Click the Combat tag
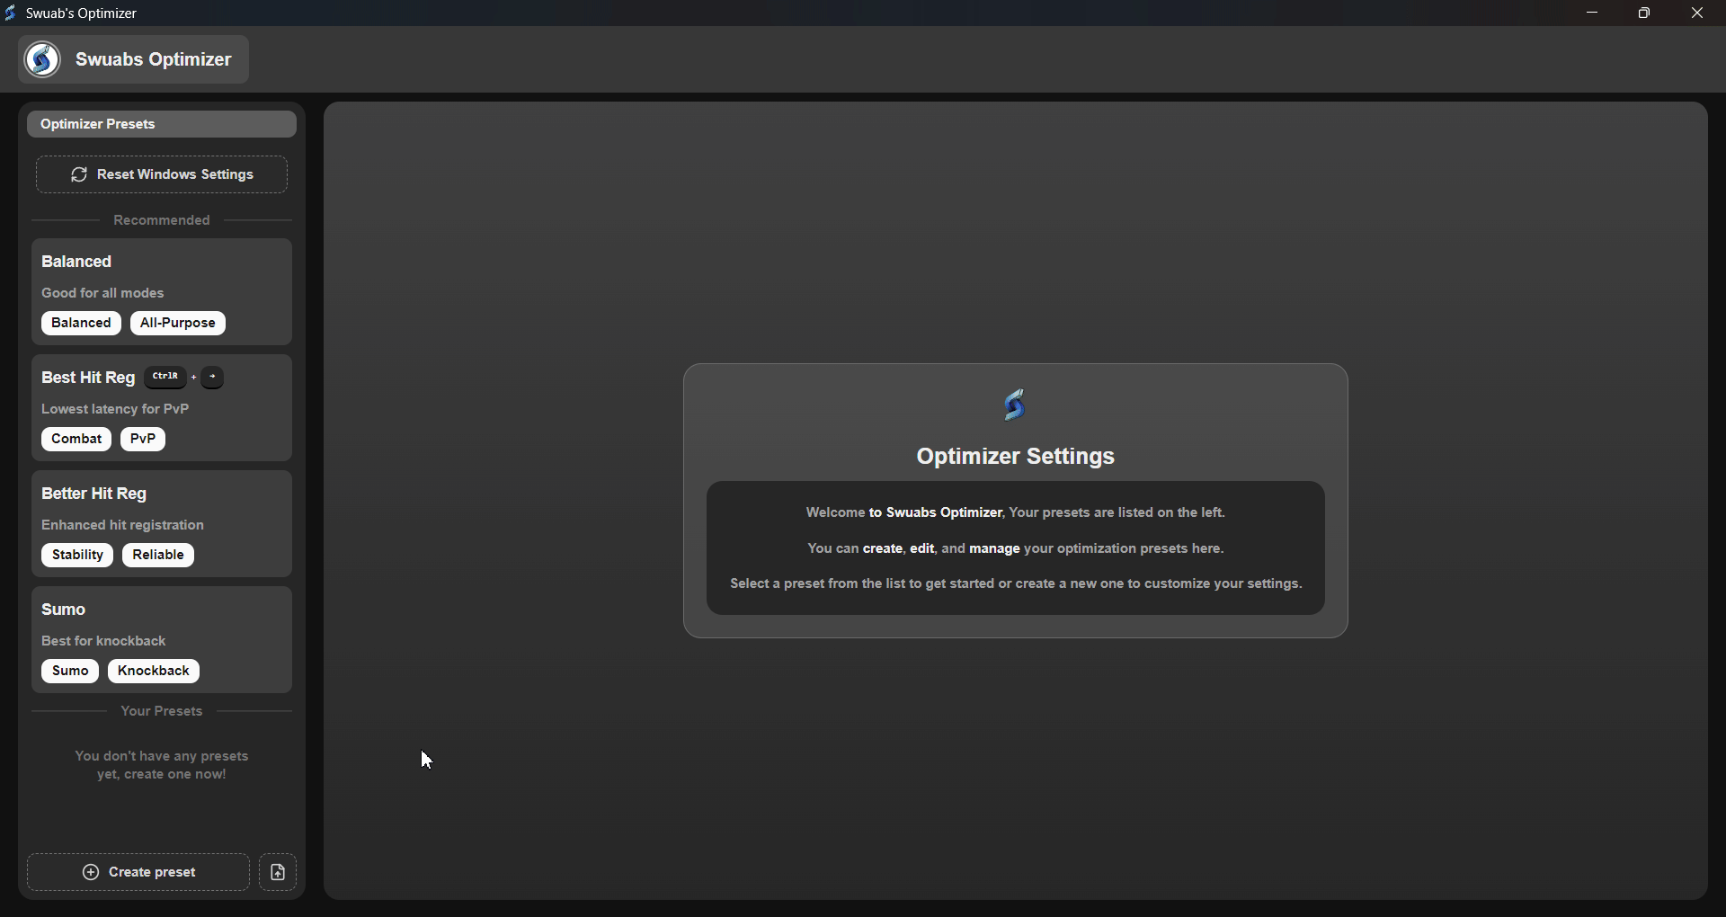This screenshot has width=1726, height=917. click(76, 440)
